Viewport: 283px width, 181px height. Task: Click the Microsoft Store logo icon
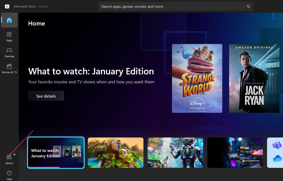coord(7,6)
